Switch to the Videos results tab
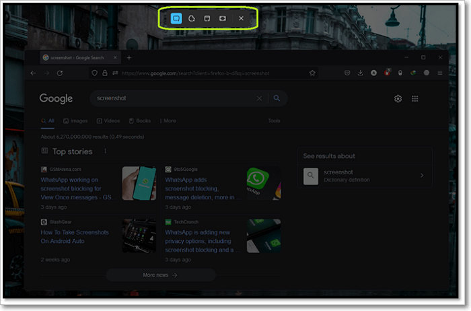The width and height of the screenshot is (471, 311). [x=108, y=121]
